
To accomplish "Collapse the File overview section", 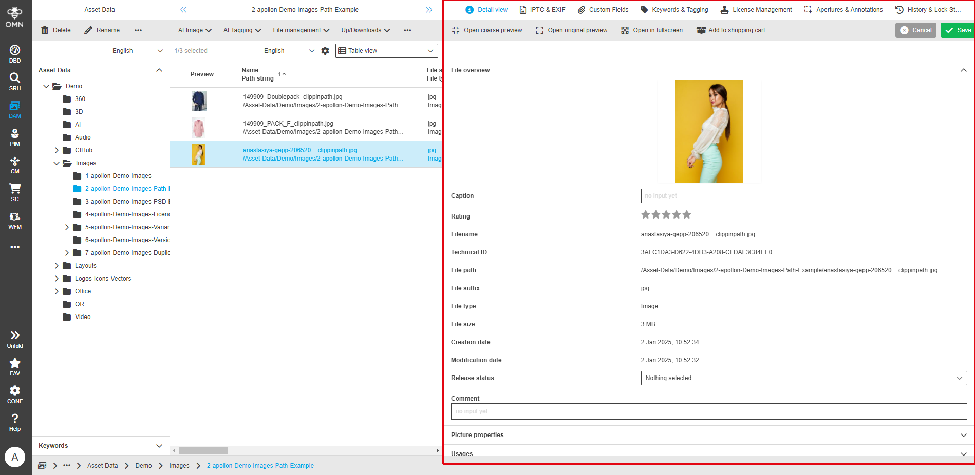I will tap(963, 70).
